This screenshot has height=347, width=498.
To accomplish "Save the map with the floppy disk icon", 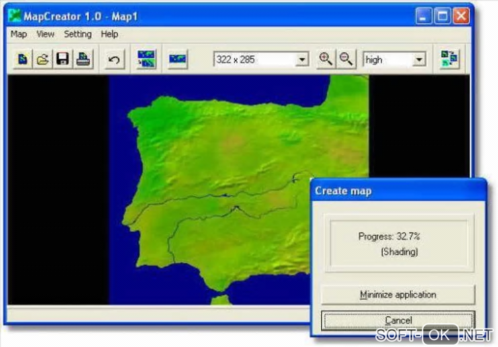I will pos(62,59).
